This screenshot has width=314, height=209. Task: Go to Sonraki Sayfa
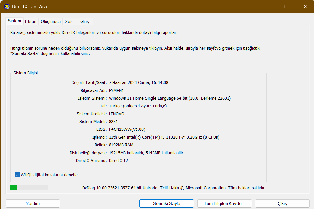point(167,203)
